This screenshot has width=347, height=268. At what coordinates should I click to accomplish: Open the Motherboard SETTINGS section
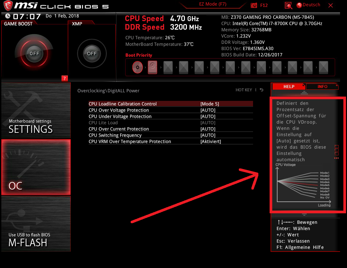(36, 110)
